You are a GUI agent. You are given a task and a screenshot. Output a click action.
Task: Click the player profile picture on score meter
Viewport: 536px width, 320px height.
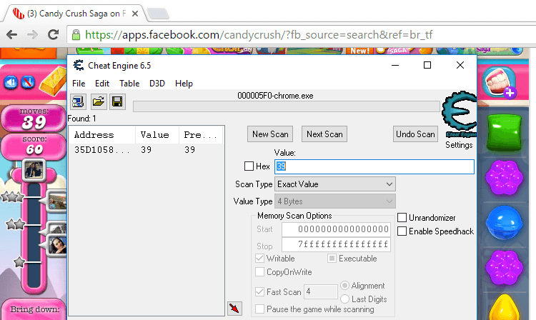[34, 170]
